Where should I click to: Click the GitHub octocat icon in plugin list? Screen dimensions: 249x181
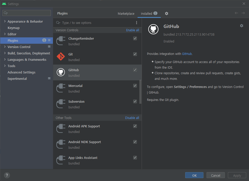tap(61, 72)
